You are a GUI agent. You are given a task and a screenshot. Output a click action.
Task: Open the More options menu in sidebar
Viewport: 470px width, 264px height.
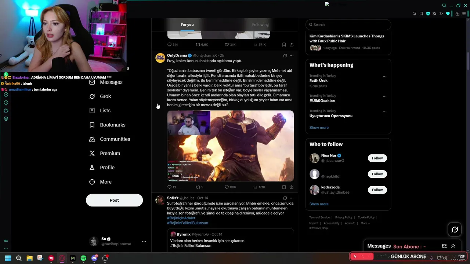pos(100,182)
